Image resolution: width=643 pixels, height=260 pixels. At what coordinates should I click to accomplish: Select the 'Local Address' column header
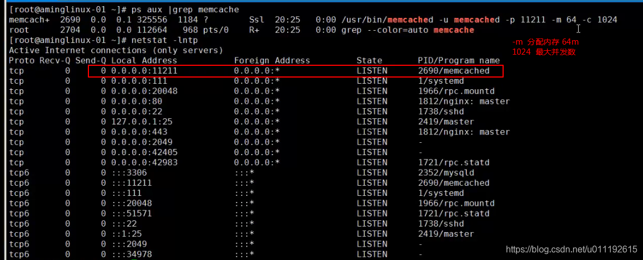coord(144,60)
